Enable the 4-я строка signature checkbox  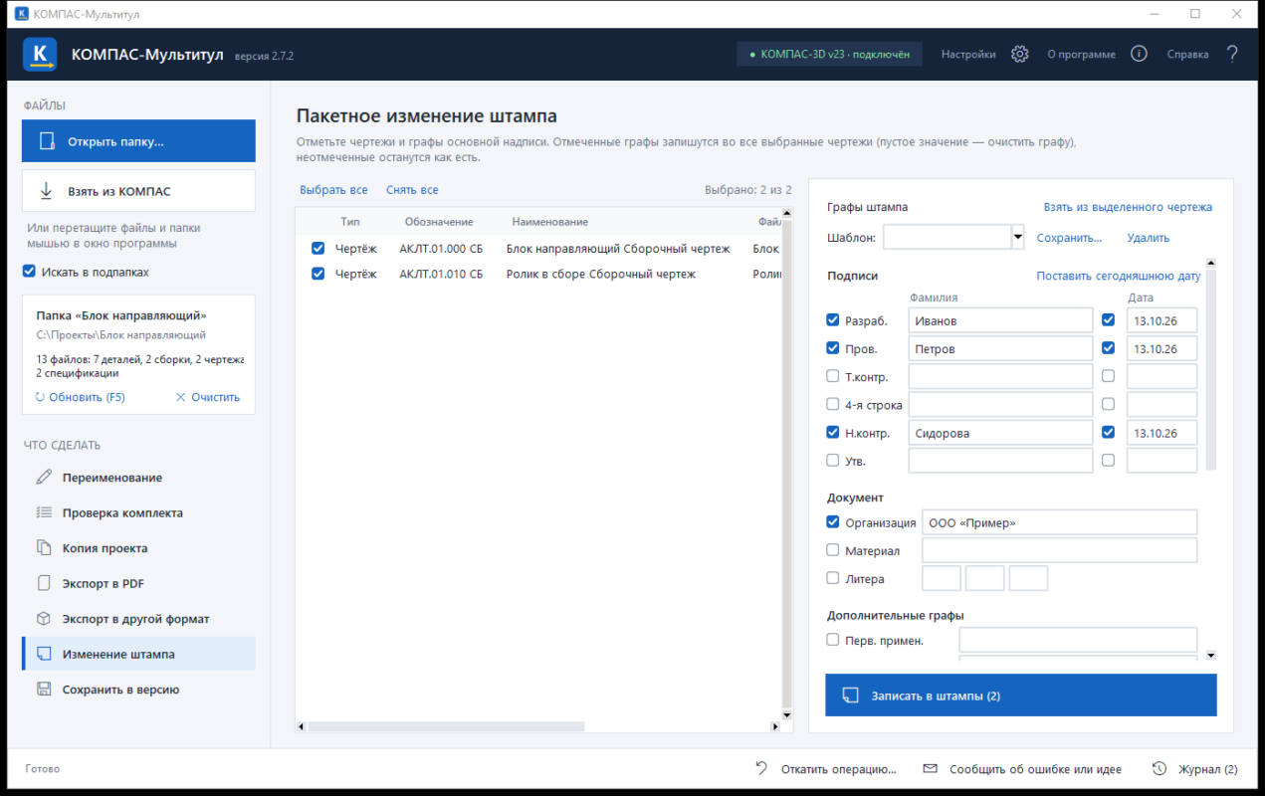[x=833, y=404]
